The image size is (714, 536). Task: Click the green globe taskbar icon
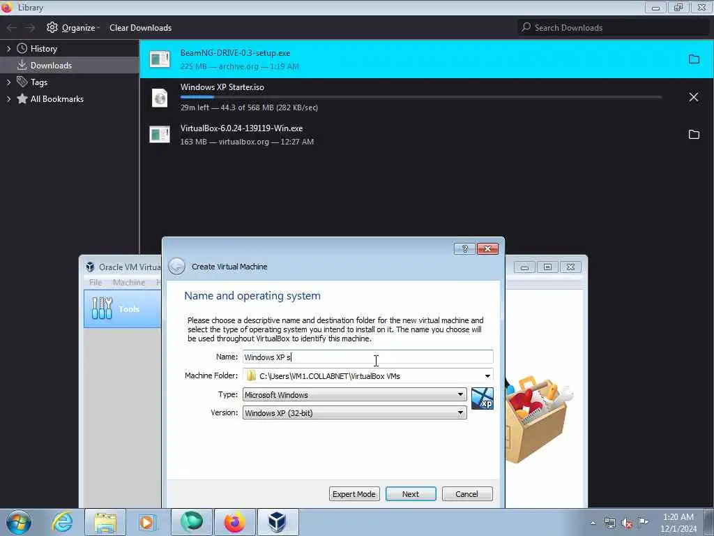tap(191, 522)
